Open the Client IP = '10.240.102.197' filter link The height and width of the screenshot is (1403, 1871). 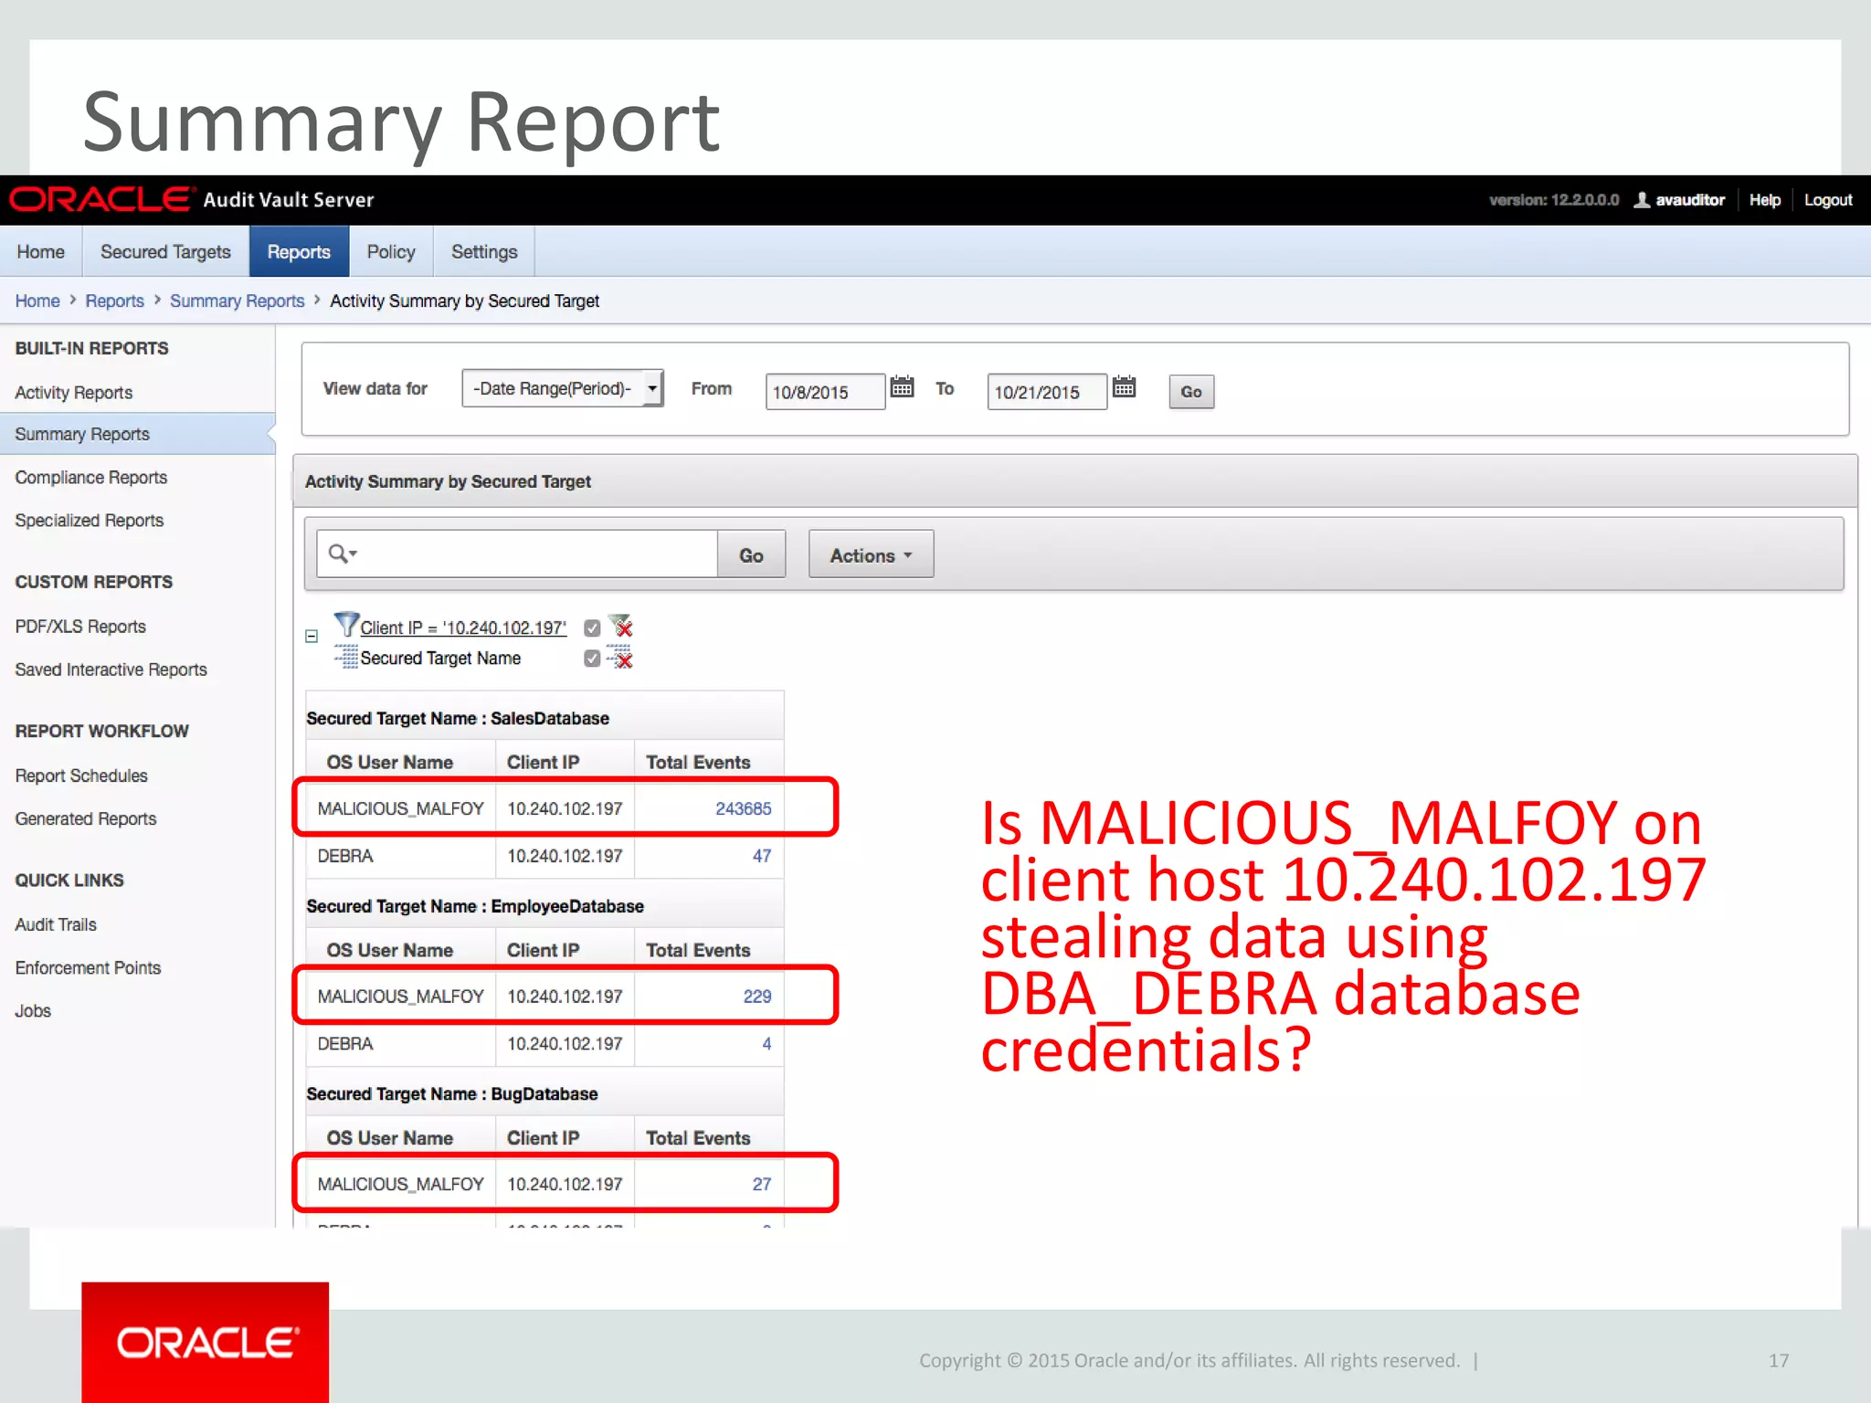pos(463,628)
